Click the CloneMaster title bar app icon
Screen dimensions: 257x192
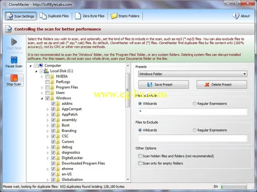click(x=5, y=4)
